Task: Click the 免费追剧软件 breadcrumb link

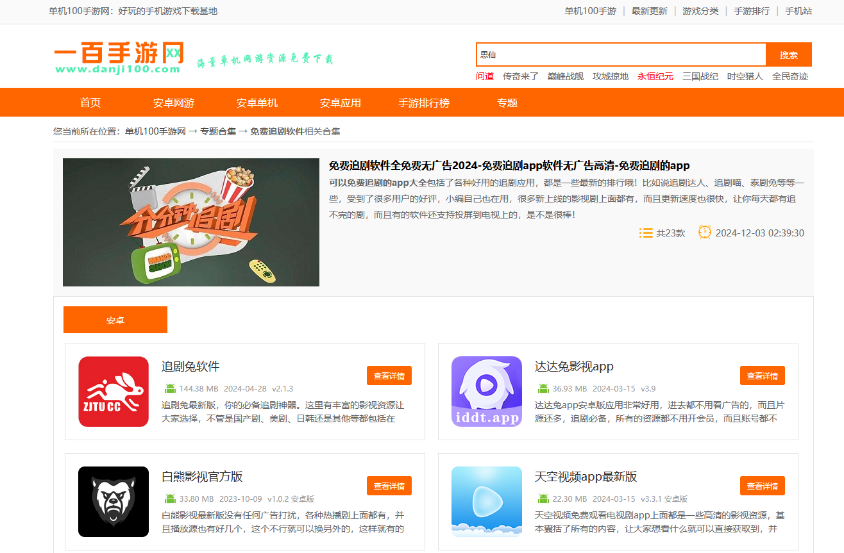Action: (x=277, y=131)
